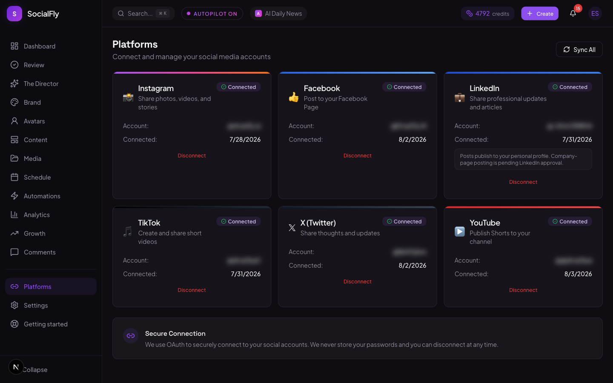Select Brand in the sidebar
This screenshot has height=383, width=613.
[x=51, y=102]
